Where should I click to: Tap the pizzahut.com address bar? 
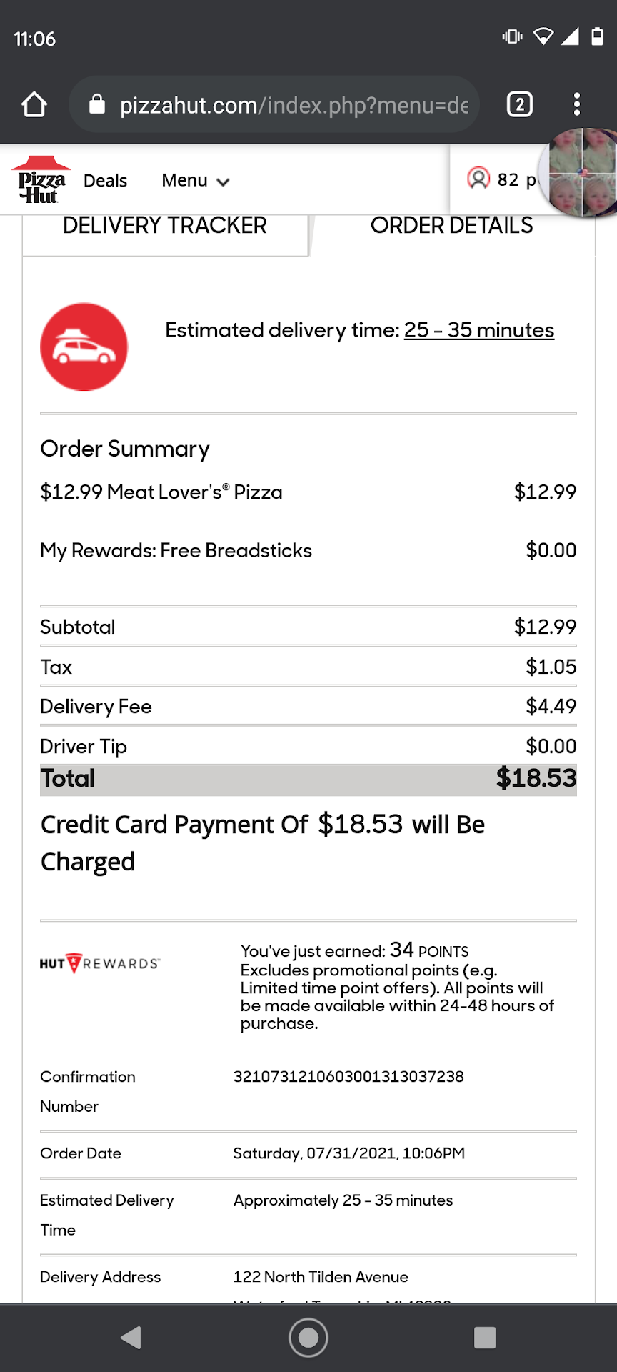293,105
